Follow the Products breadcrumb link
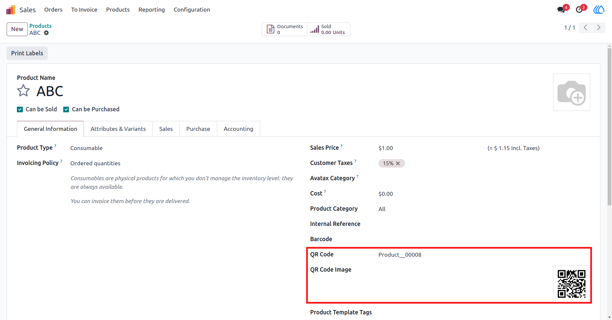The height and width of the screenshot is (320, 612). point(40,26)
